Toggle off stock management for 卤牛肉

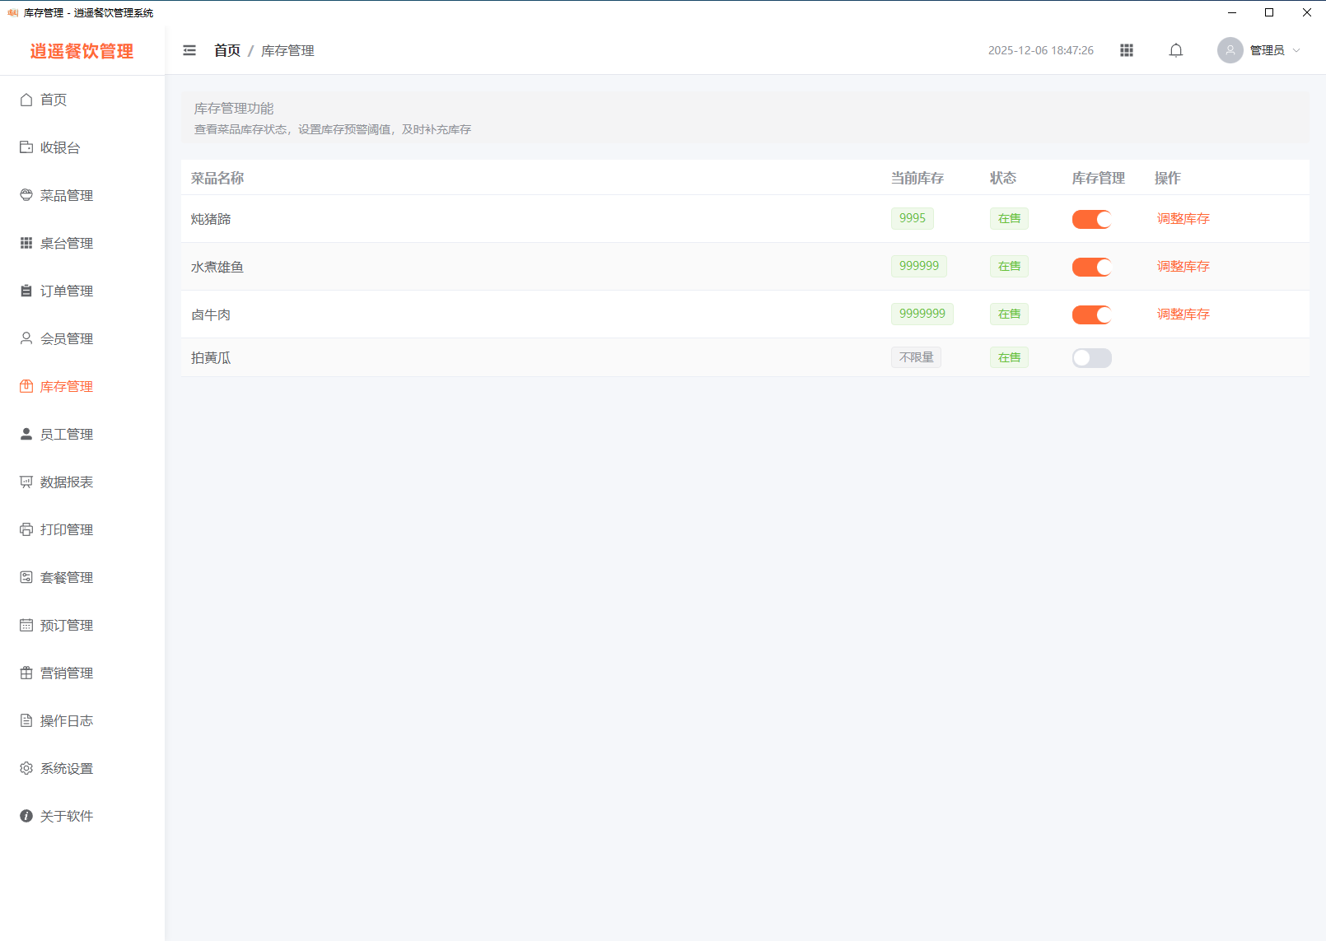click(x=1091, y=314)
